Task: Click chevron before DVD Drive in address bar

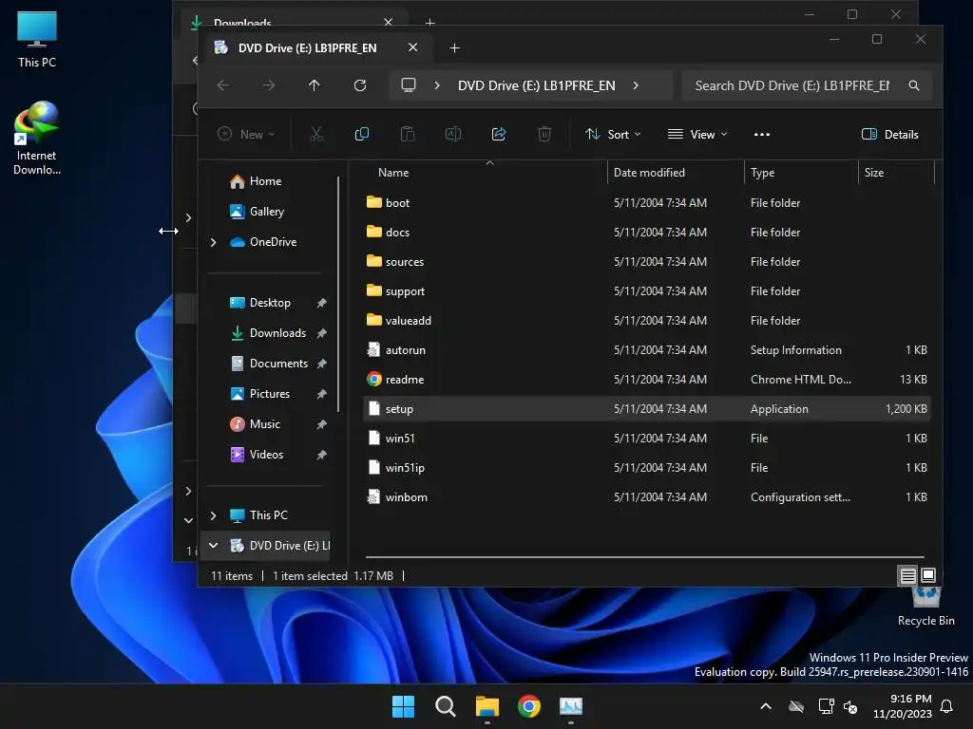Action: point(437,85)
